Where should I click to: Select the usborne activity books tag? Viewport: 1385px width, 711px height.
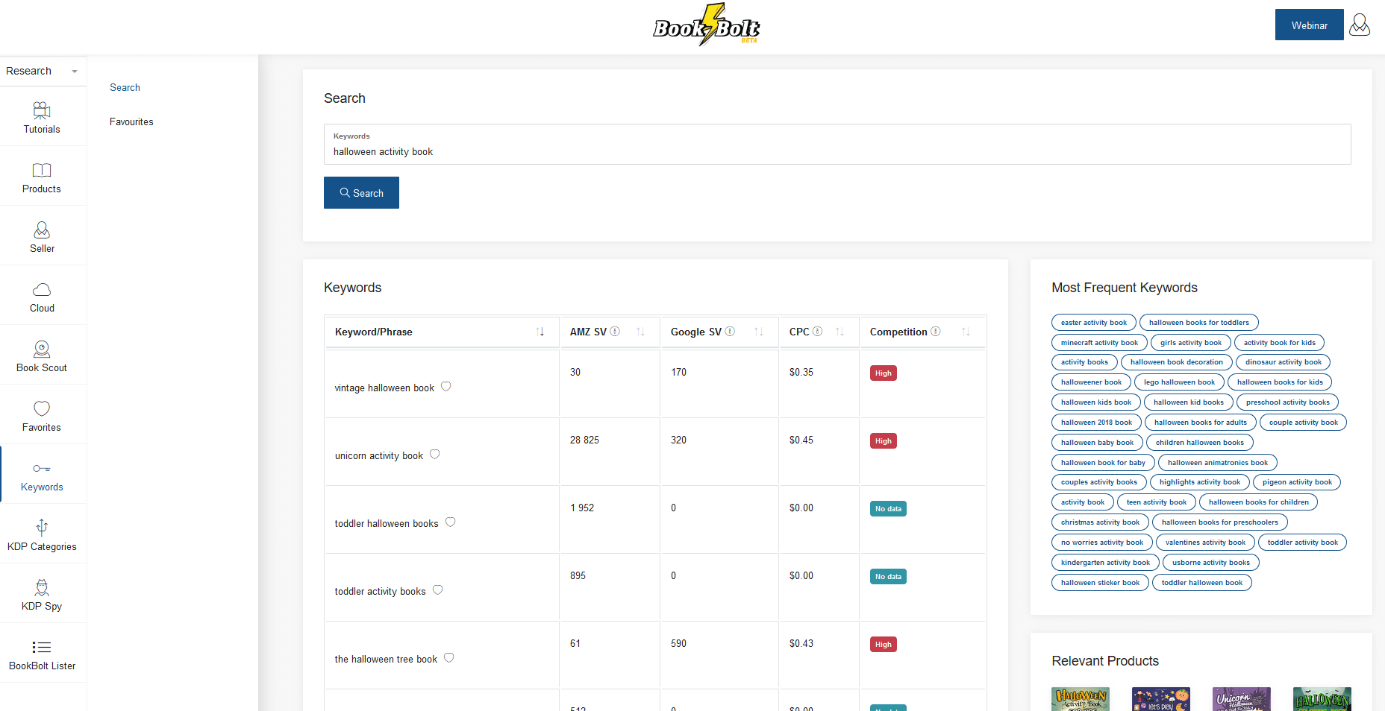[x=1210, y=563]
